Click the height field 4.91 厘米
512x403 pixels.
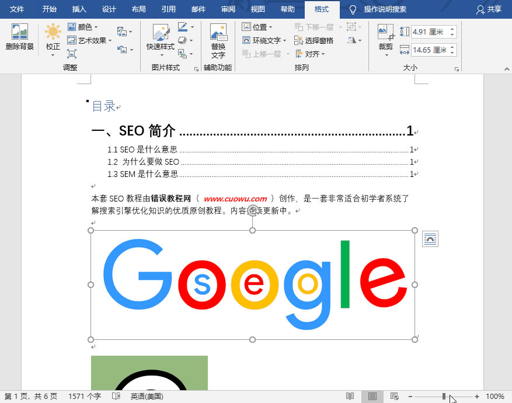coord(430,32)
